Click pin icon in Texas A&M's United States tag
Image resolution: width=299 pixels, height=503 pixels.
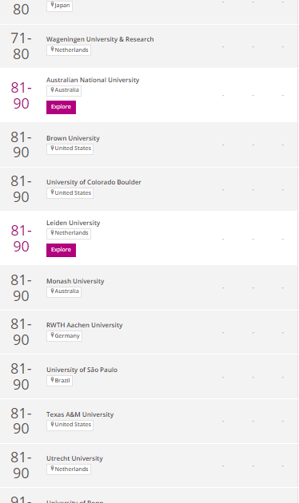(52, 424)
